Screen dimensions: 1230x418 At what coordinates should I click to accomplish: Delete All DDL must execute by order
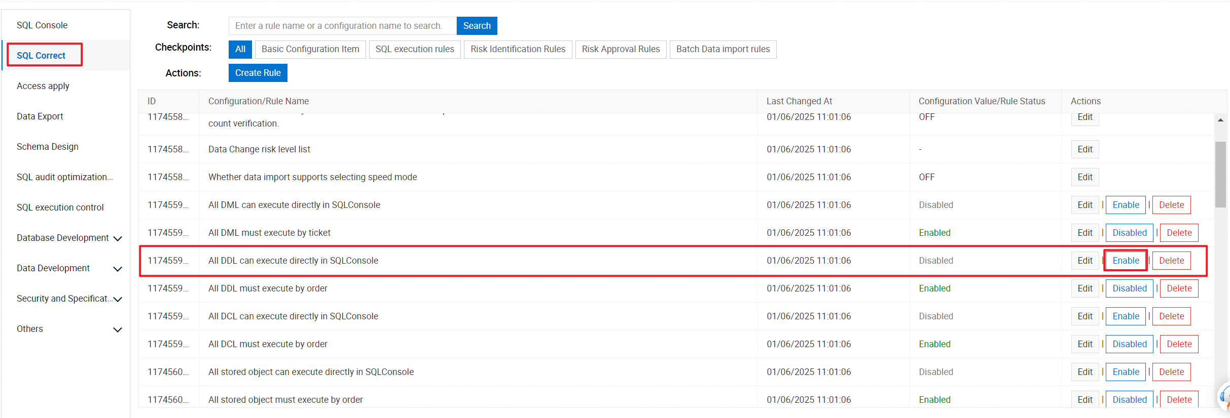coord(1179,288)
